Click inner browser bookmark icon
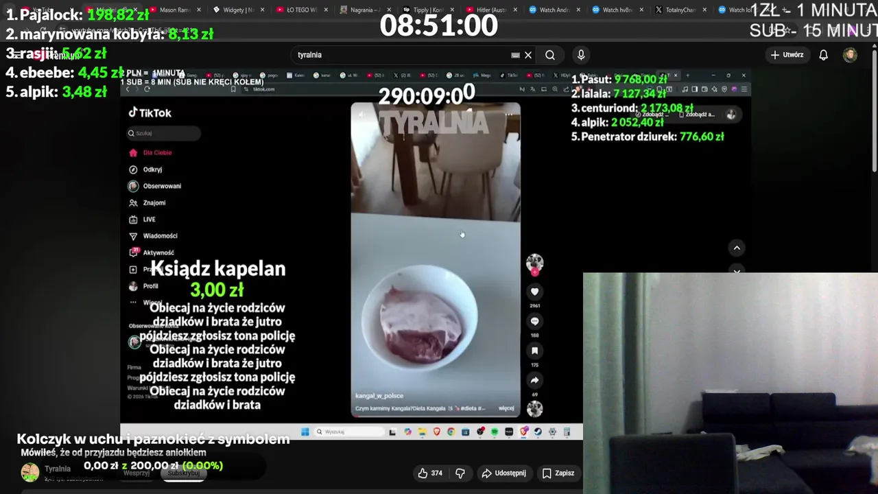This screenshot has height=494, width=878. point(233,89)
